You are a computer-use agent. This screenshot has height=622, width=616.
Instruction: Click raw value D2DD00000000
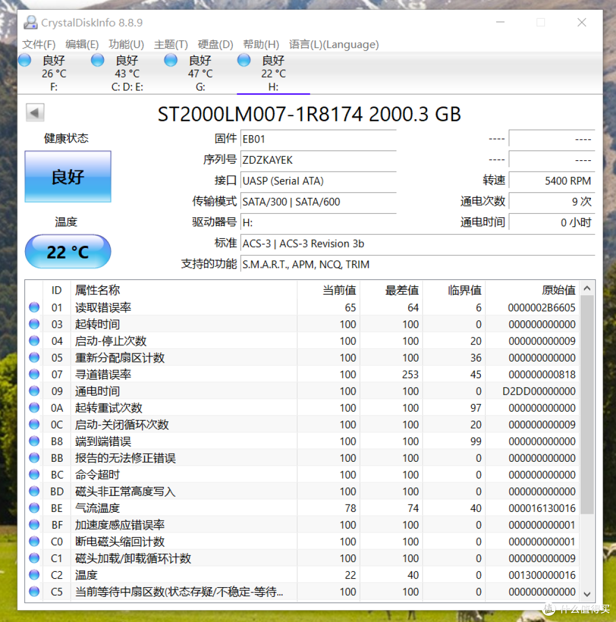(539, 391)
